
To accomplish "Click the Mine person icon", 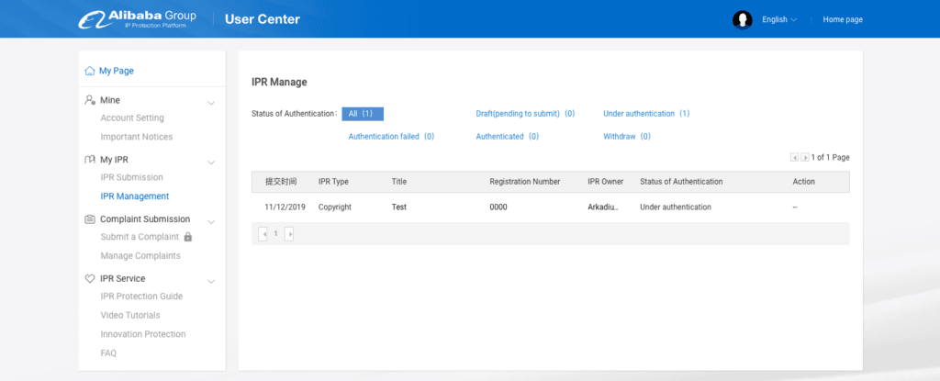I will (90, 100).
